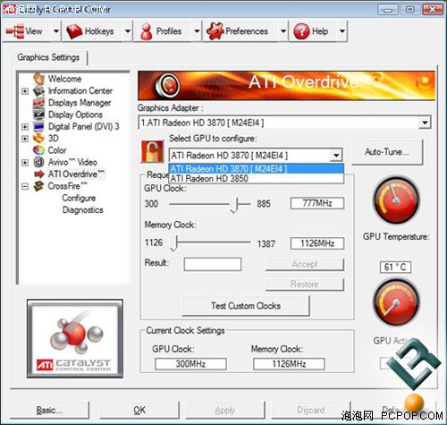Viewport: 447px width, 425px height.
Task: Collapse the CrossFire tree node
Action: 25,187
